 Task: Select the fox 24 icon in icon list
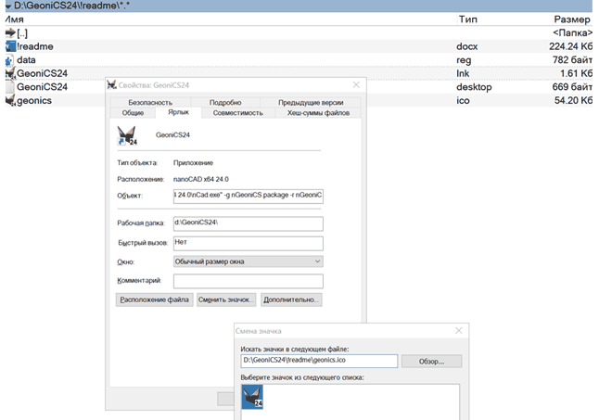[252, 397]
